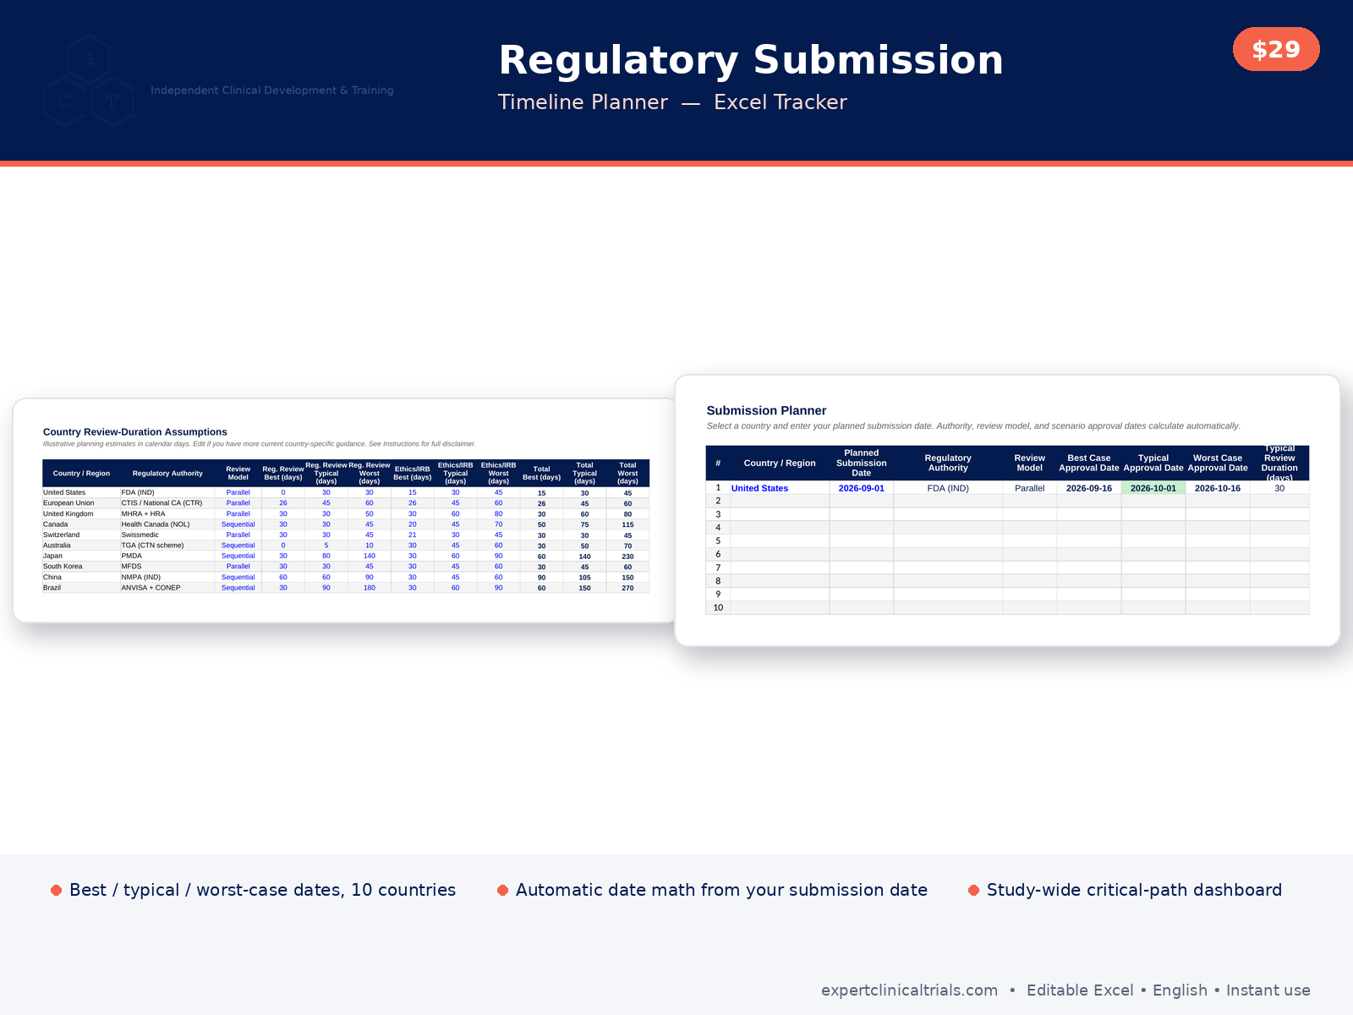The image size is (1353, 1015).
Task: Click the 'Planned Submission Date' column header
Action: pos(861,463)
